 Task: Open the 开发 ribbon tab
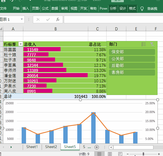click(84, 8)
